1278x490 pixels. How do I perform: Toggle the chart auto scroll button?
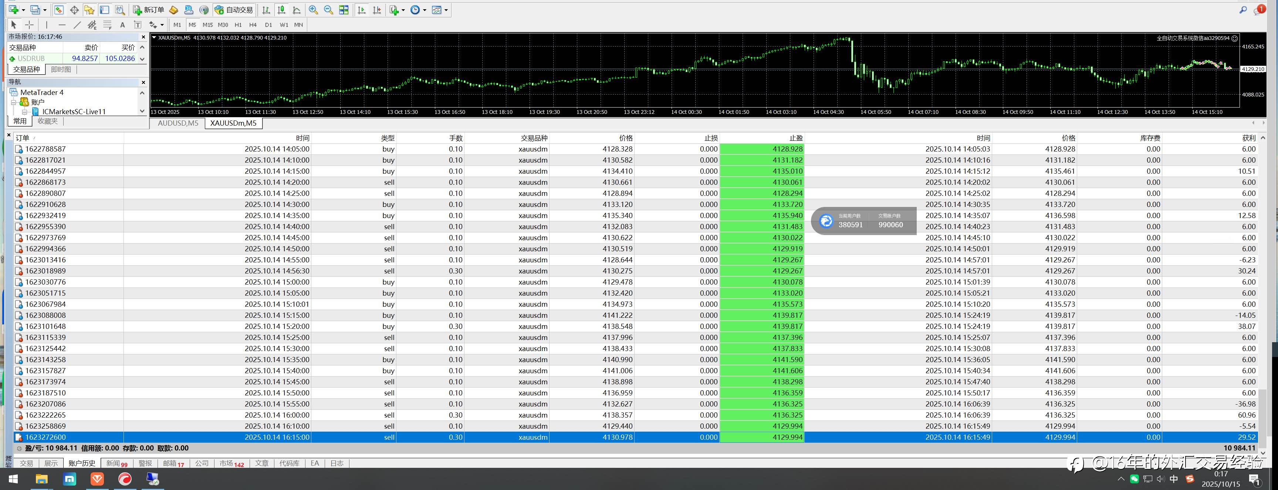pyautogui.click(x=362, y=10)
